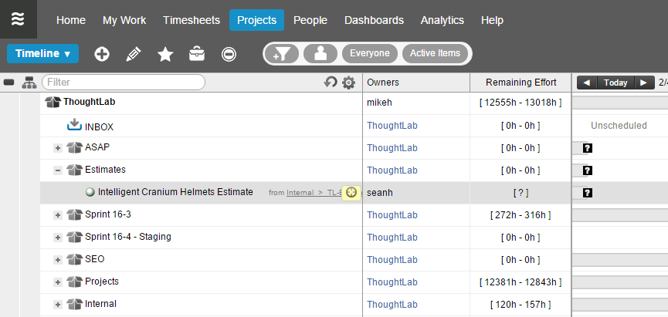Toggle the person filter button

tap(320, 54)
